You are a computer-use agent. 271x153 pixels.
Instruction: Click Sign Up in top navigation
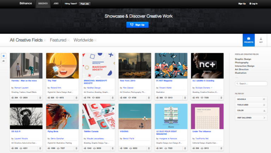(x=242, y=4)
